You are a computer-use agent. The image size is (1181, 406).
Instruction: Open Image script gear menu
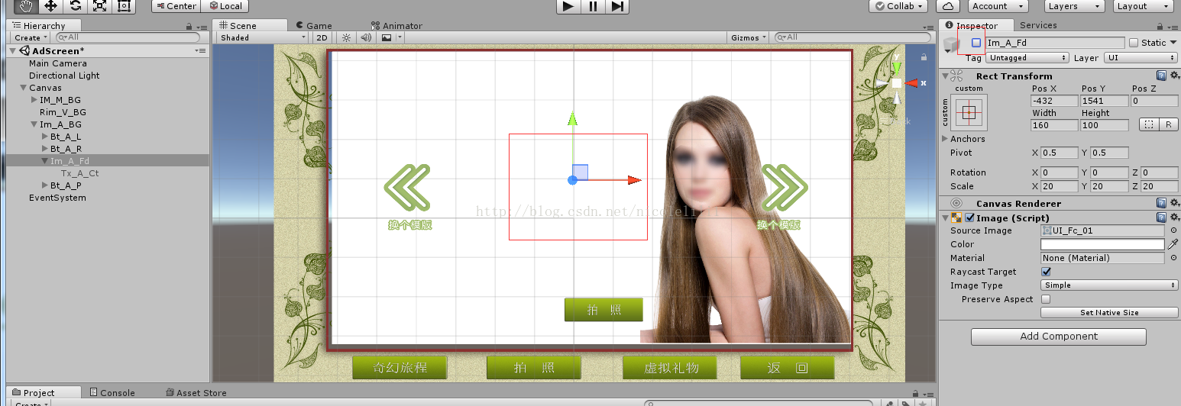point(1173,217)
